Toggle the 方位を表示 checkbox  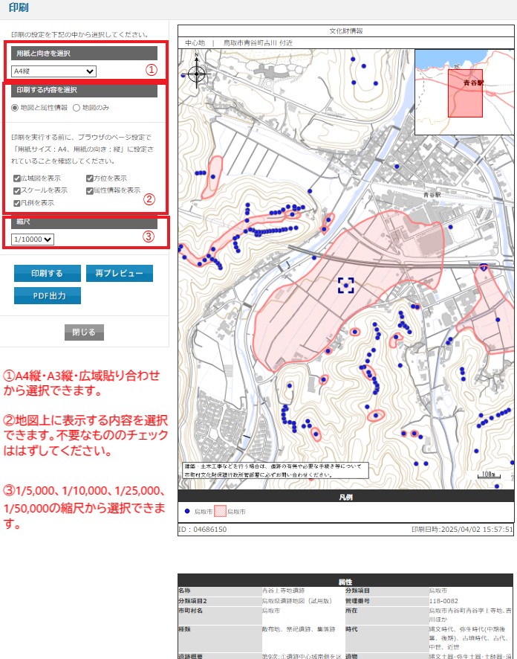(89, 179)
